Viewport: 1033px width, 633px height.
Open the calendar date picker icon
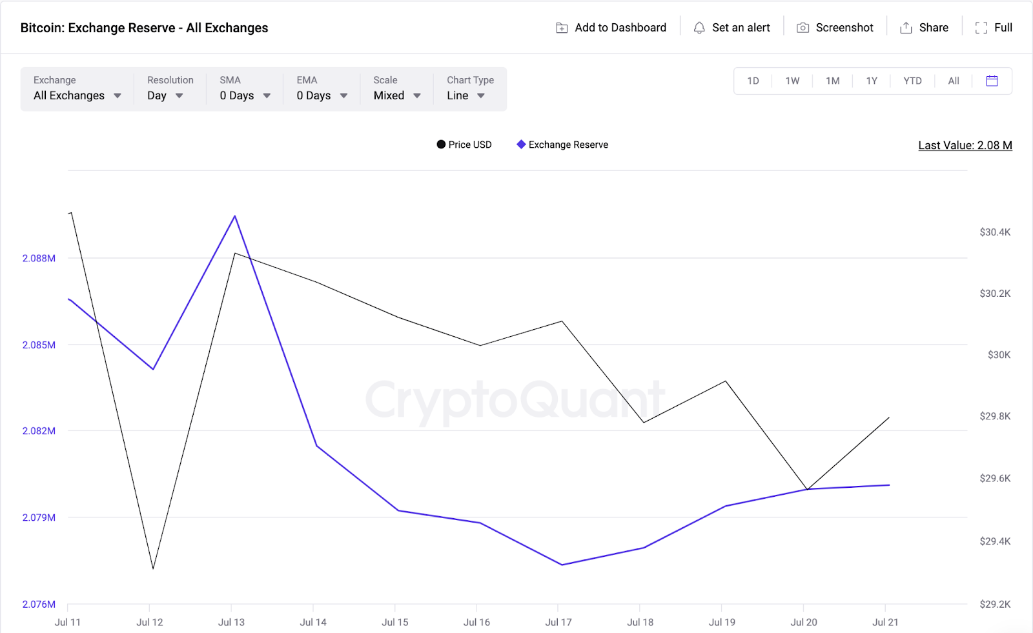(x=992, y=81)
